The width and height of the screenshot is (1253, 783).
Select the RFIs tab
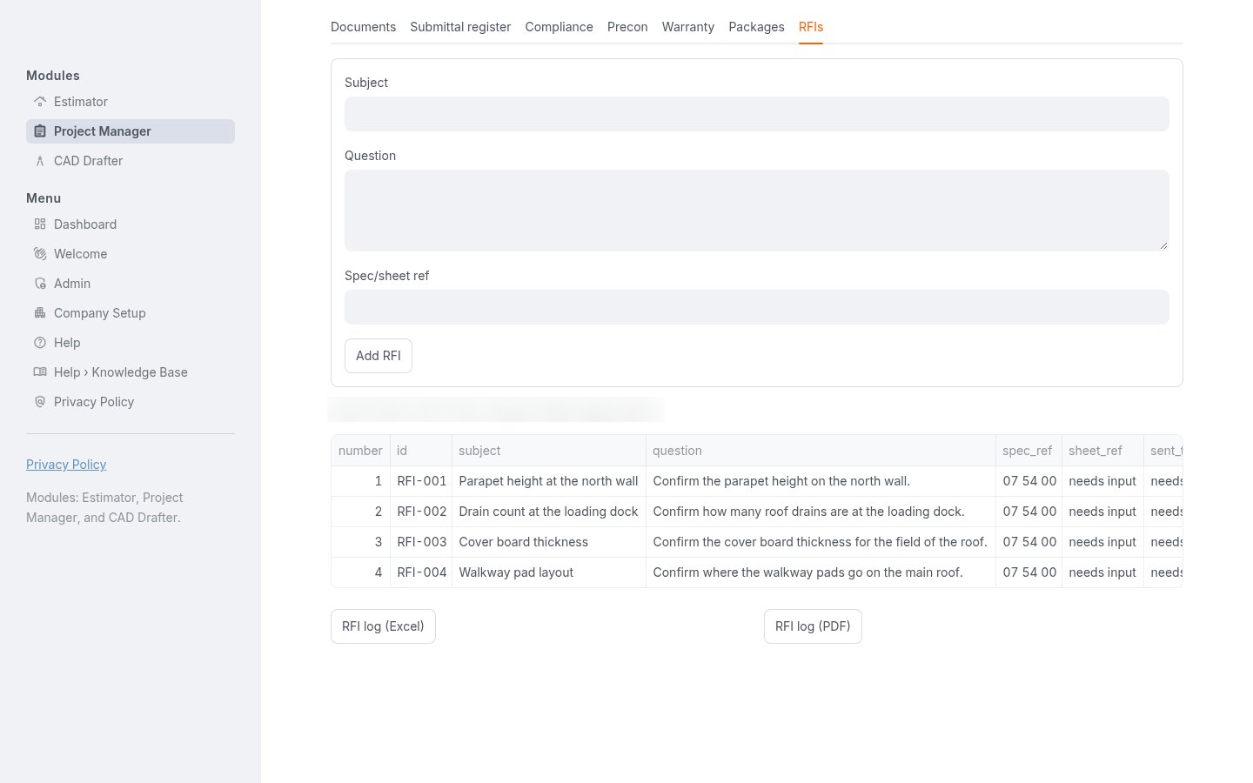coord(811,27)
